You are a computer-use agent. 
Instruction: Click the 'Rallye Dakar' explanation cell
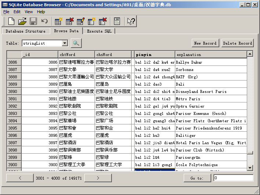211,62
